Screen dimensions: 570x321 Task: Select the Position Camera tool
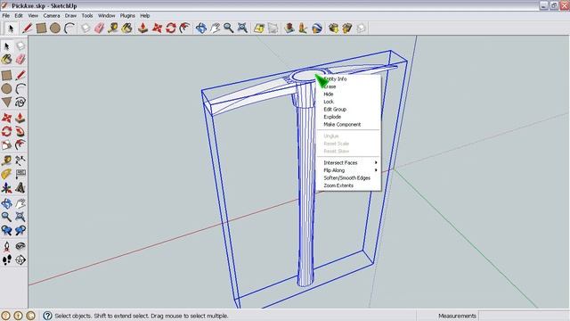pos(6,246)
